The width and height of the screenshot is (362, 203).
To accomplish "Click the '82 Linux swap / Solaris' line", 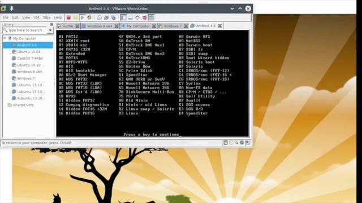I will point(146,109).
